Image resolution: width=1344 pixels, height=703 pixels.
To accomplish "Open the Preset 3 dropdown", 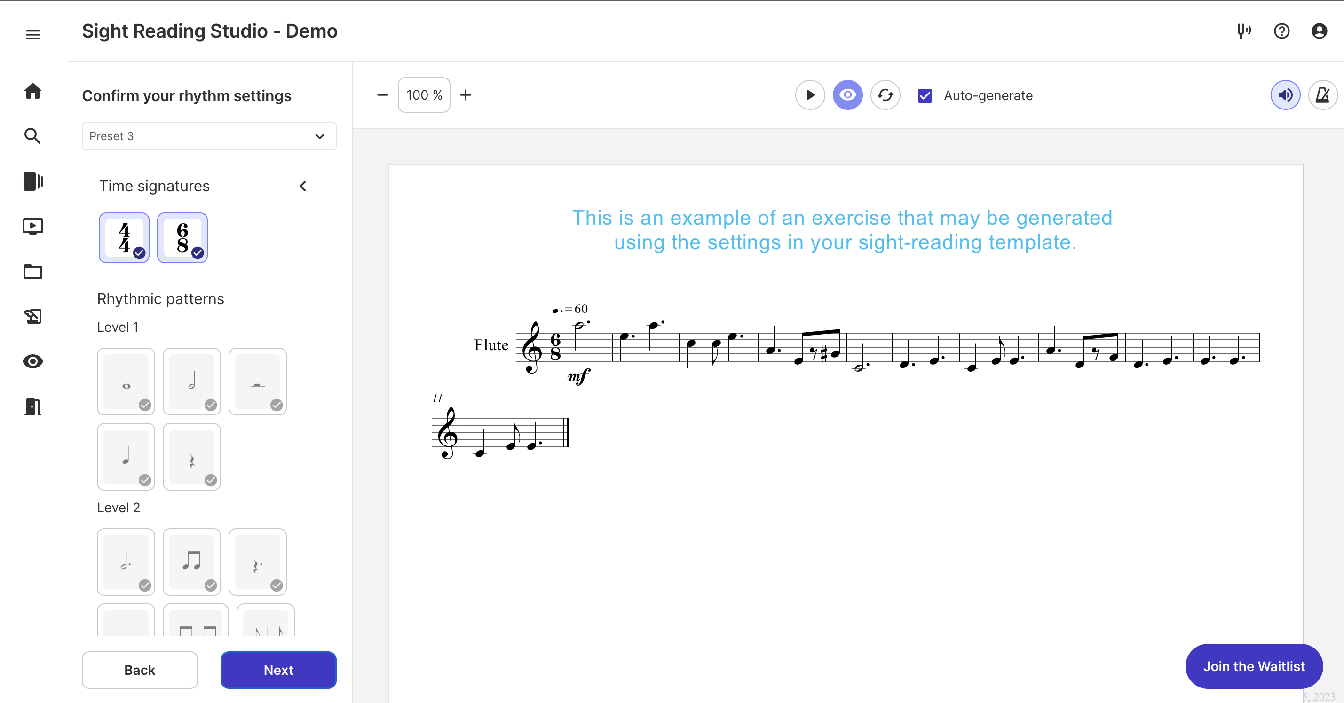I will point(209,136).
